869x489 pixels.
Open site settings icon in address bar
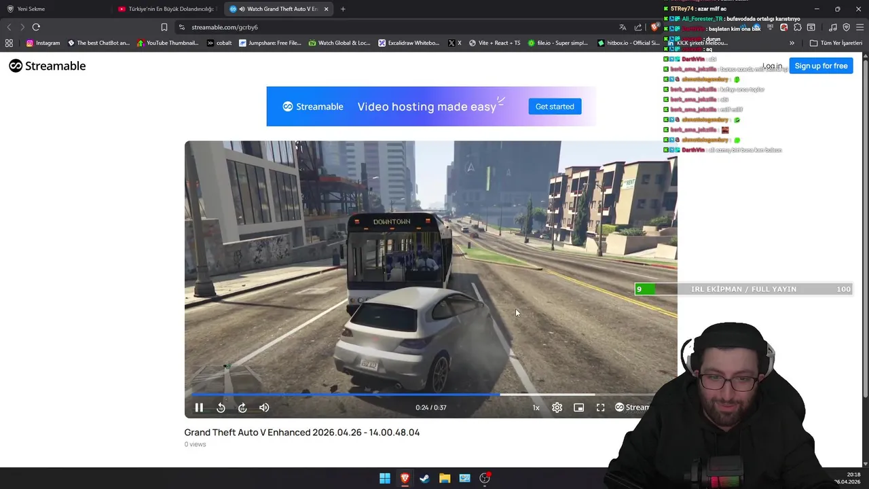(x=181, y=27)
